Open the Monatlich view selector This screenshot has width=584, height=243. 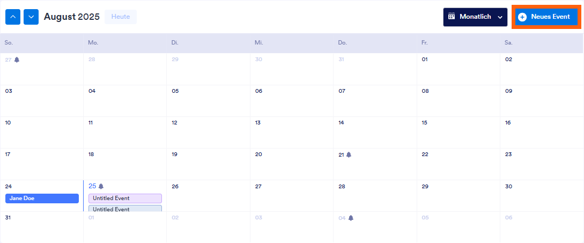click(x=475, y=17)
